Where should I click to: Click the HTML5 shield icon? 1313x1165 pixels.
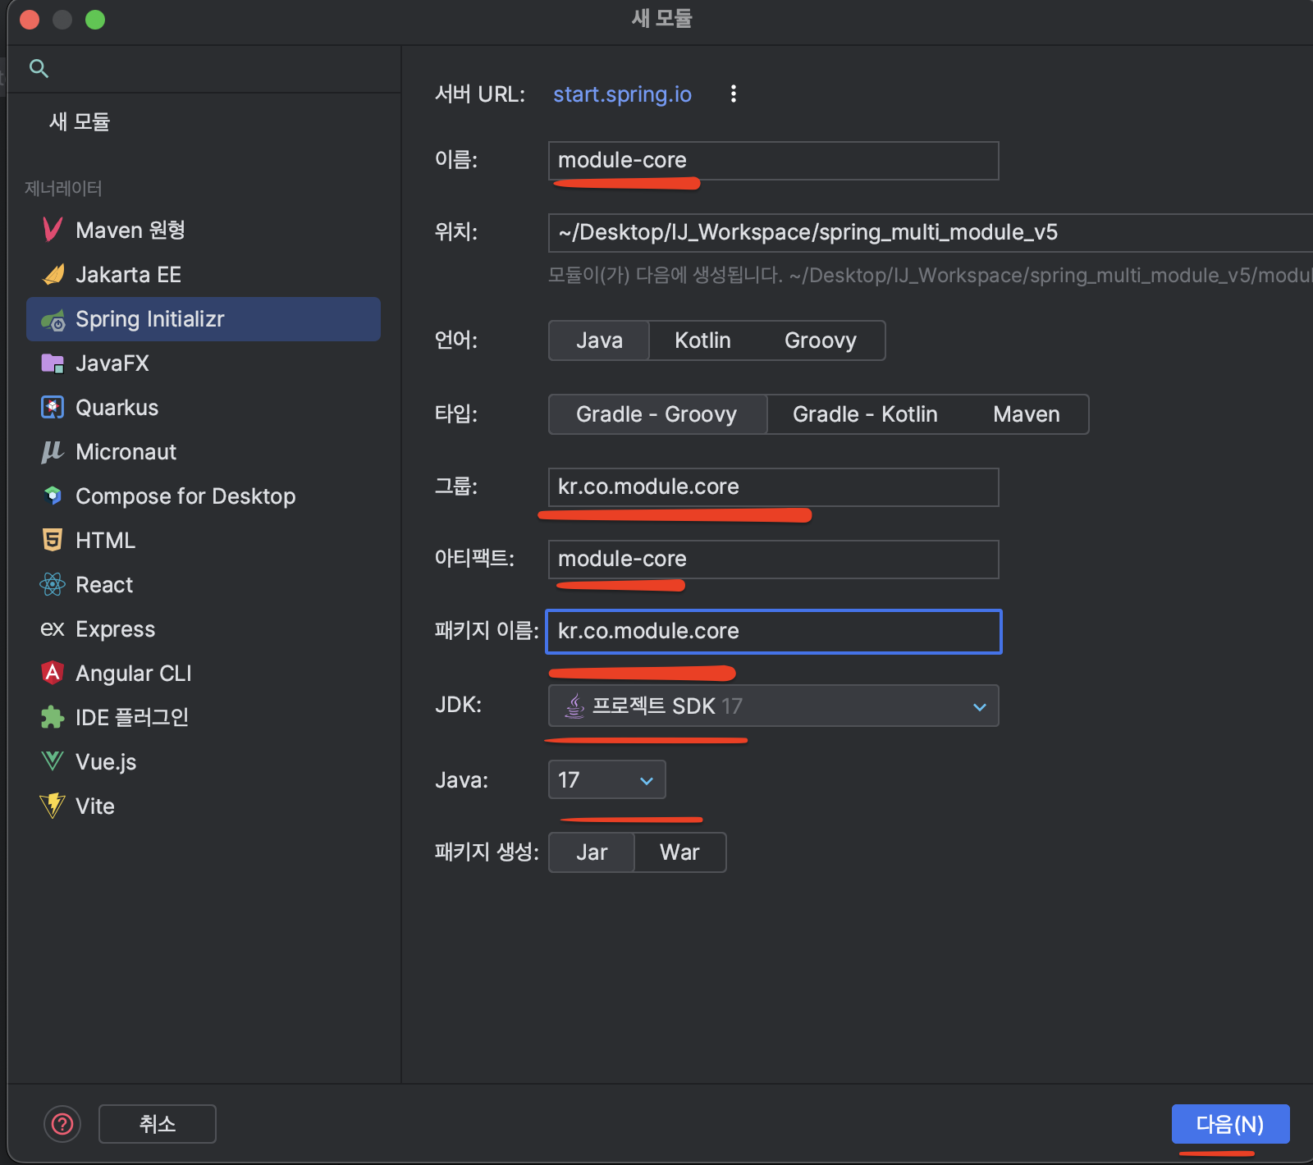click(x=53, y=540)
